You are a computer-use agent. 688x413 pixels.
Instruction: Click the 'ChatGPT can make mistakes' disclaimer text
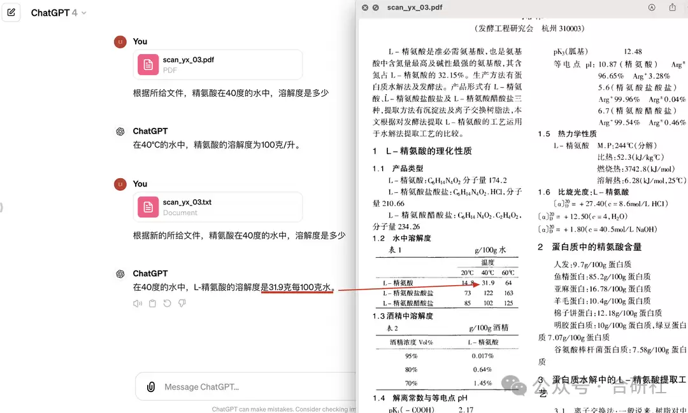tap(283, 409)
